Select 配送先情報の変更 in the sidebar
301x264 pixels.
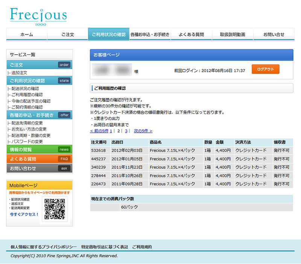(x=27, y=123)
